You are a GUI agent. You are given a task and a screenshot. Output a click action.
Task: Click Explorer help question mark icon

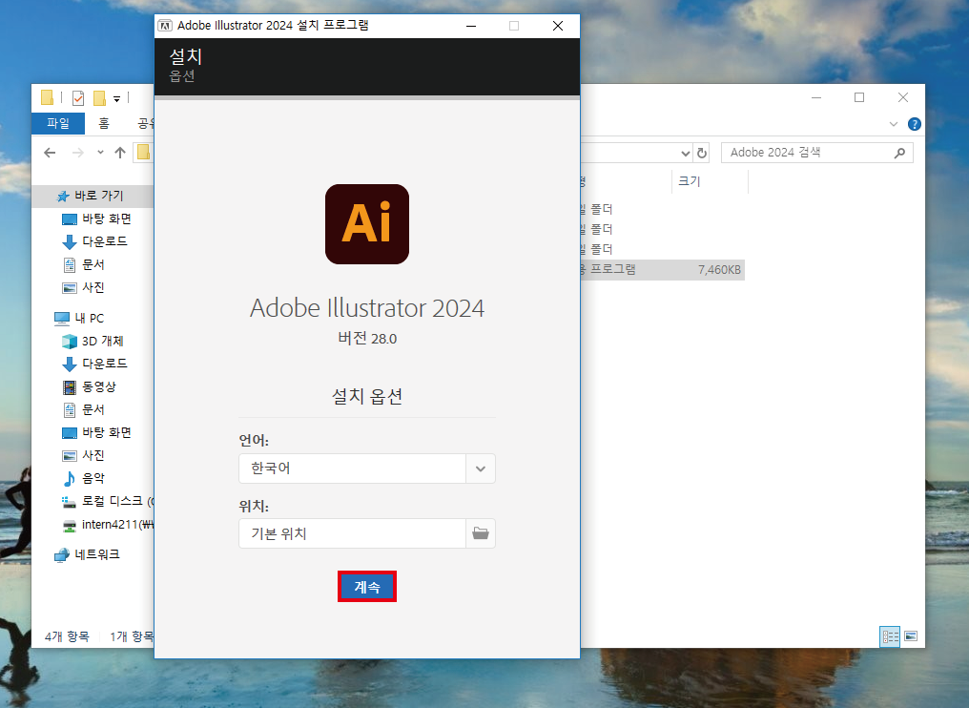coord(914,124)
